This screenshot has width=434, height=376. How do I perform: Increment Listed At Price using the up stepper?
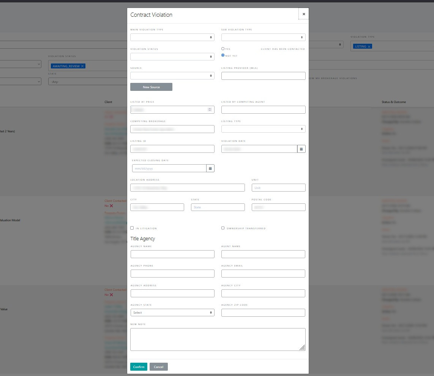click(210, 108)
